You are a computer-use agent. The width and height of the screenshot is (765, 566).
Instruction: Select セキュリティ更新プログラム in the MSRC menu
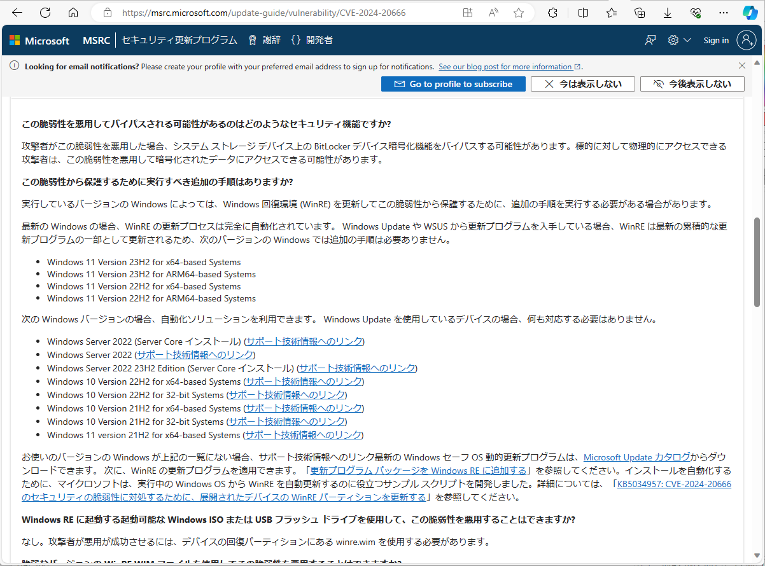178,39
